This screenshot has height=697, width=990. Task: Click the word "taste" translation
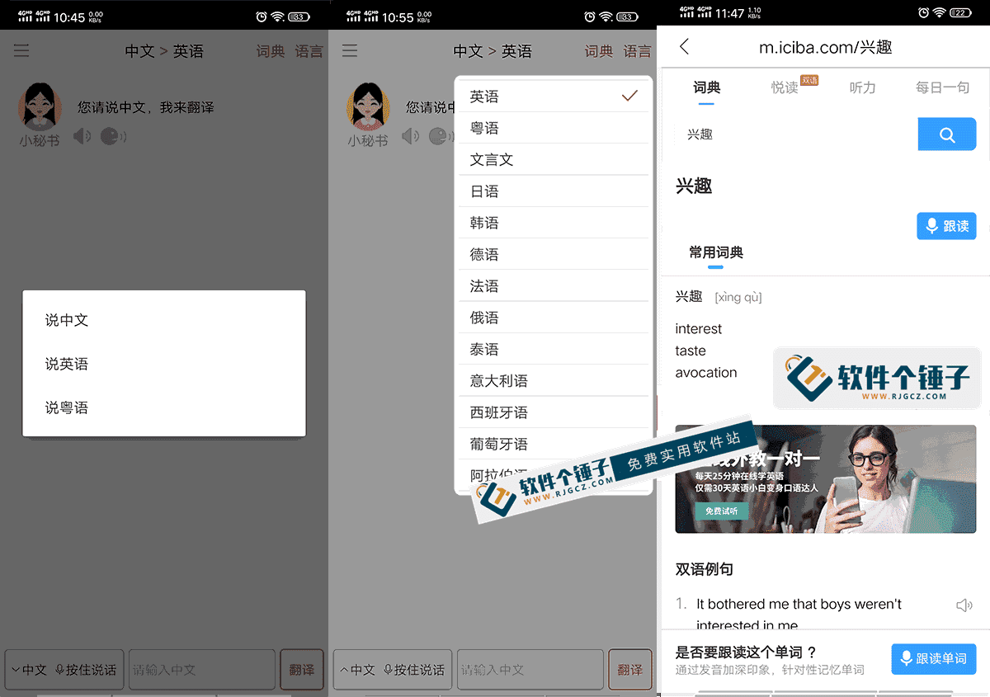(691, 351)
